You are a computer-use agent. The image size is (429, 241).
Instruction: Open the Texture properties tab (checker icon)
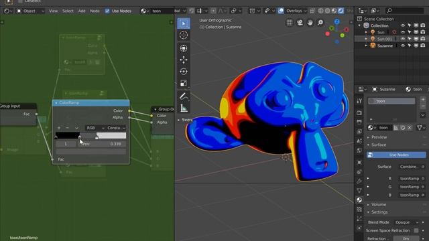[x=359, y=210]
